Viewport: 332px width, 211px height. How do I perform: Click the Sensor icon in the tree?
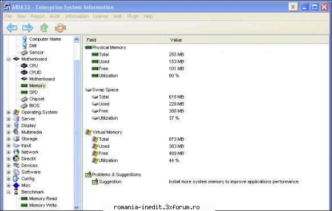pyautogui.click(x=24, y=52)
